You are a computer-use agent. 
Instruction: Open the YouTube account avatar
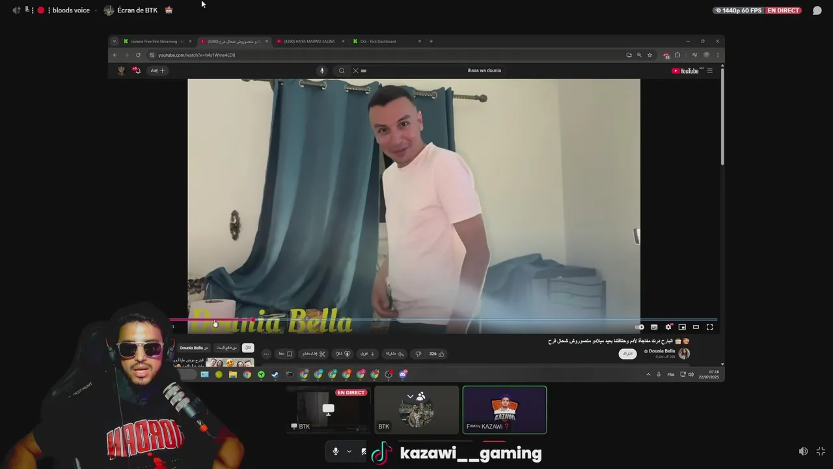pos(120,70)
